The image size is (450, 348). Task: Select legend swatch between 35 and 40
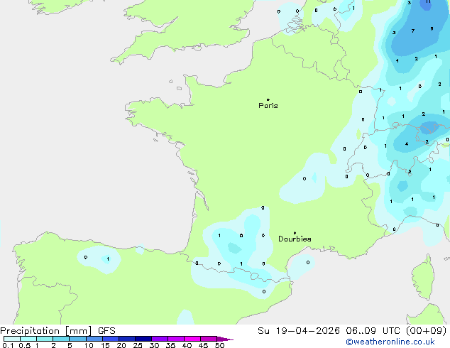coord(176,339)
